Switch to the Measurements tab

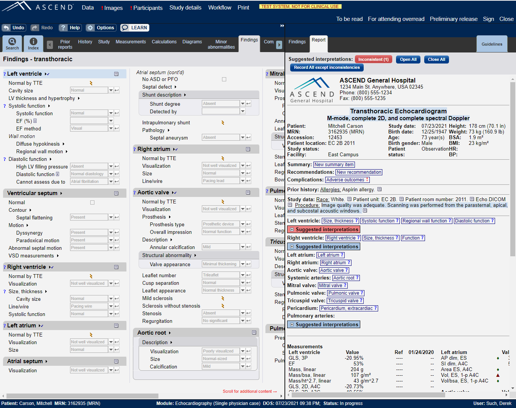(x=131, y=42)
